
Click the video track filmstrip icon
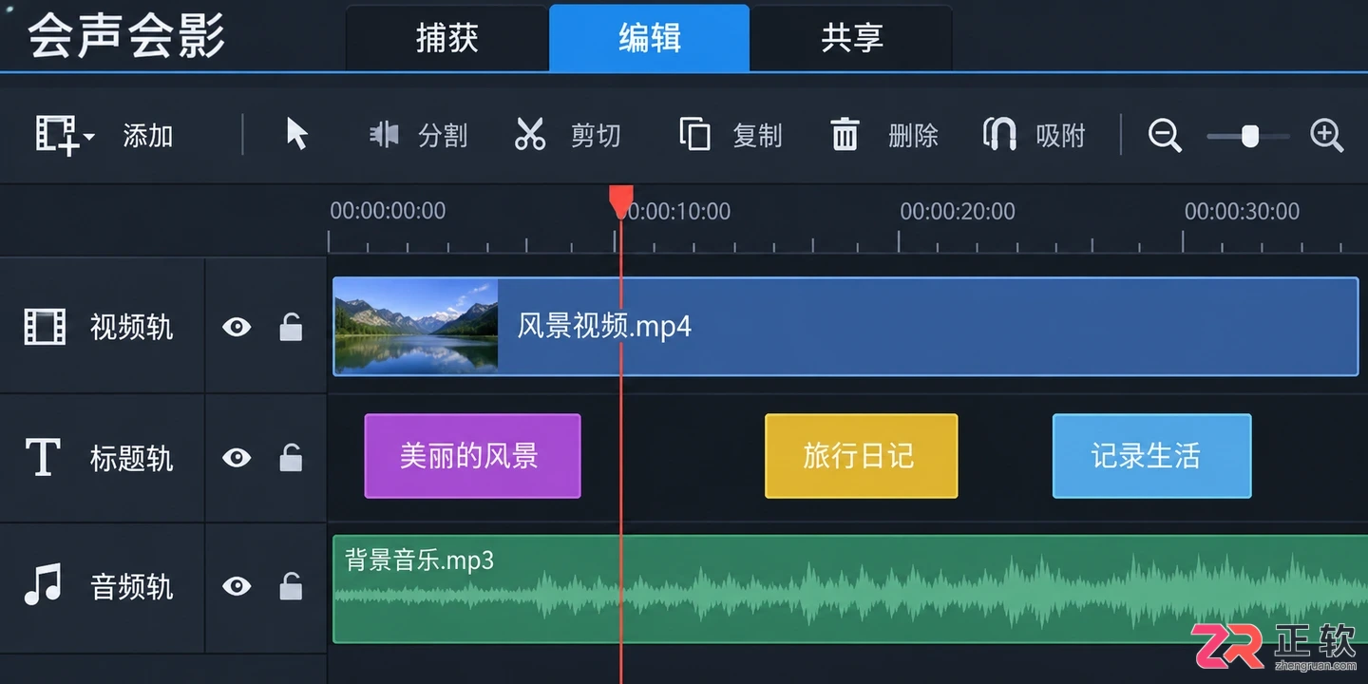(x=45, y=327)
